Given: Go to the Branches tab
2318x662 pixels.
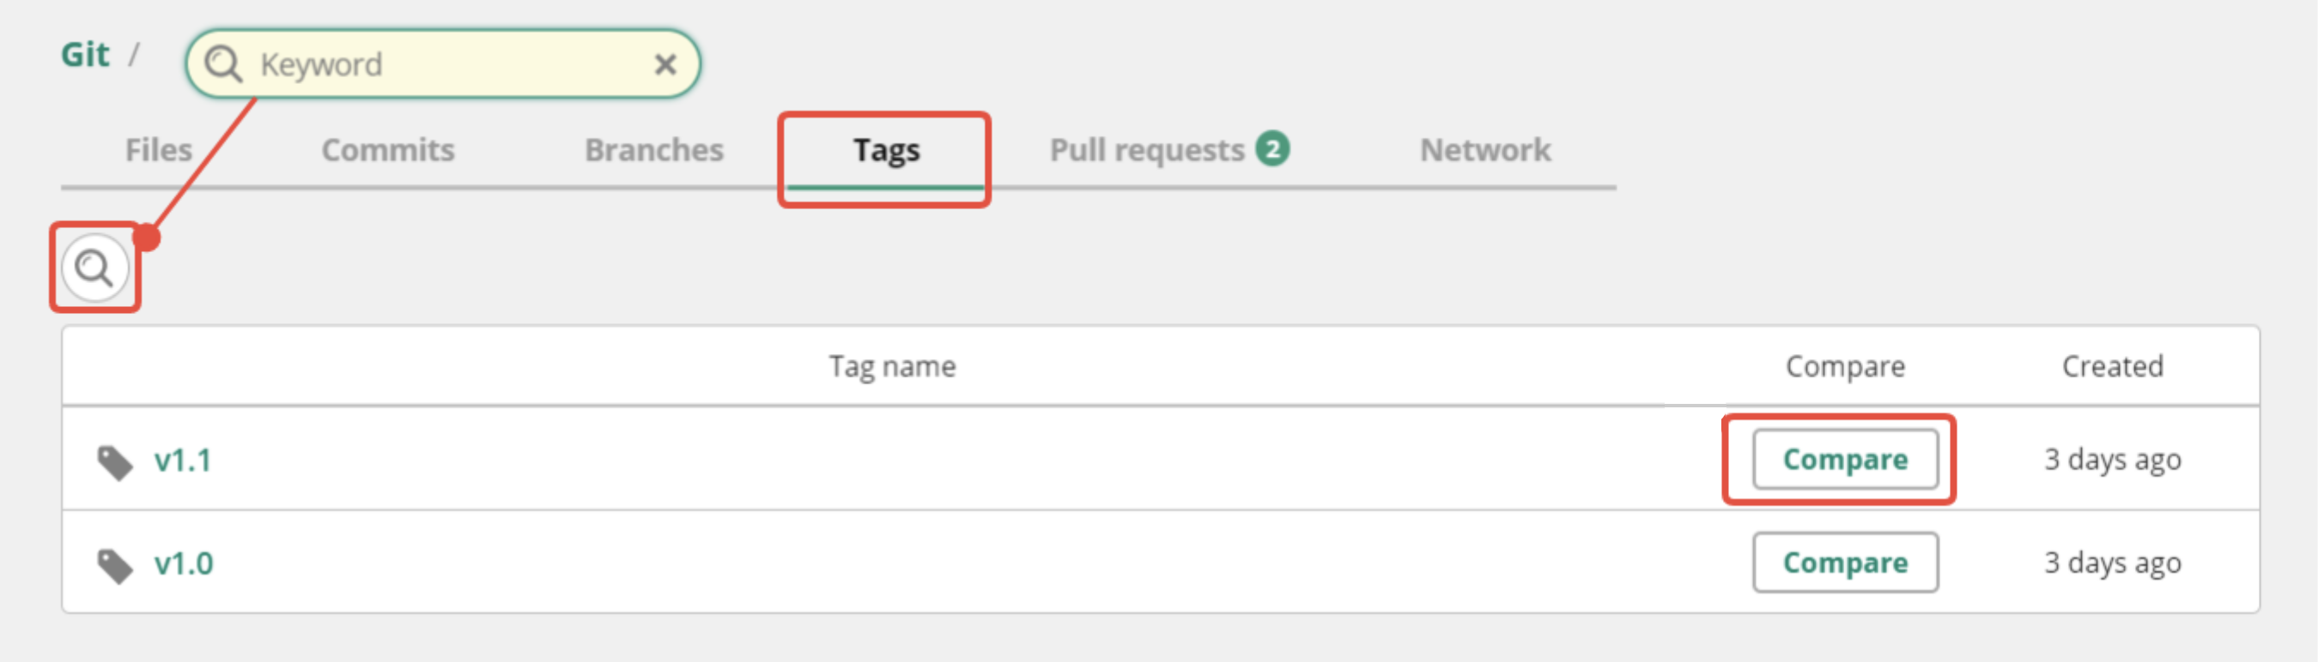Looking at the screenshot, I should pos(654,150).
